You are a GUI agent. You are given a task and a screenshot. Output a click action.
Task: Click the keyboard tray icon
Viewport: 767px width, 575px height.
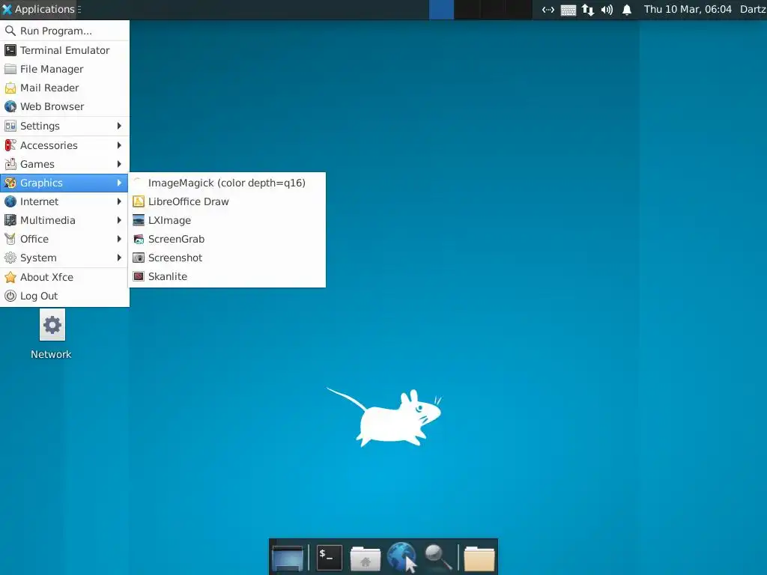[568, 10]
